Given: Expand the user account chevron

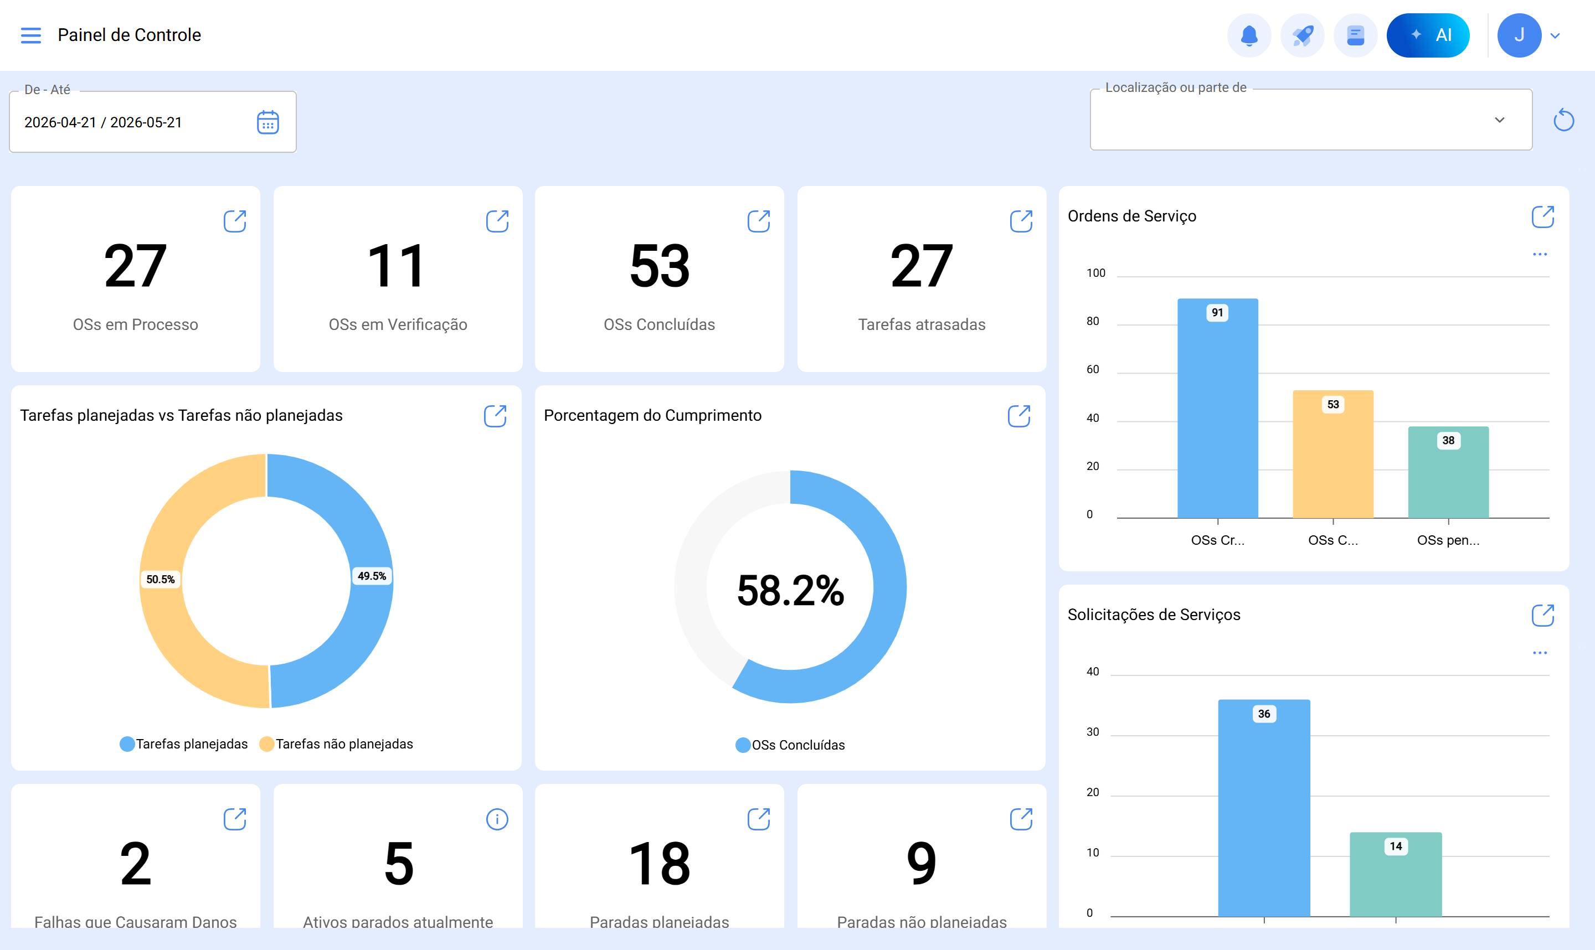Looking at the screenshot, I should point(1555,36).
